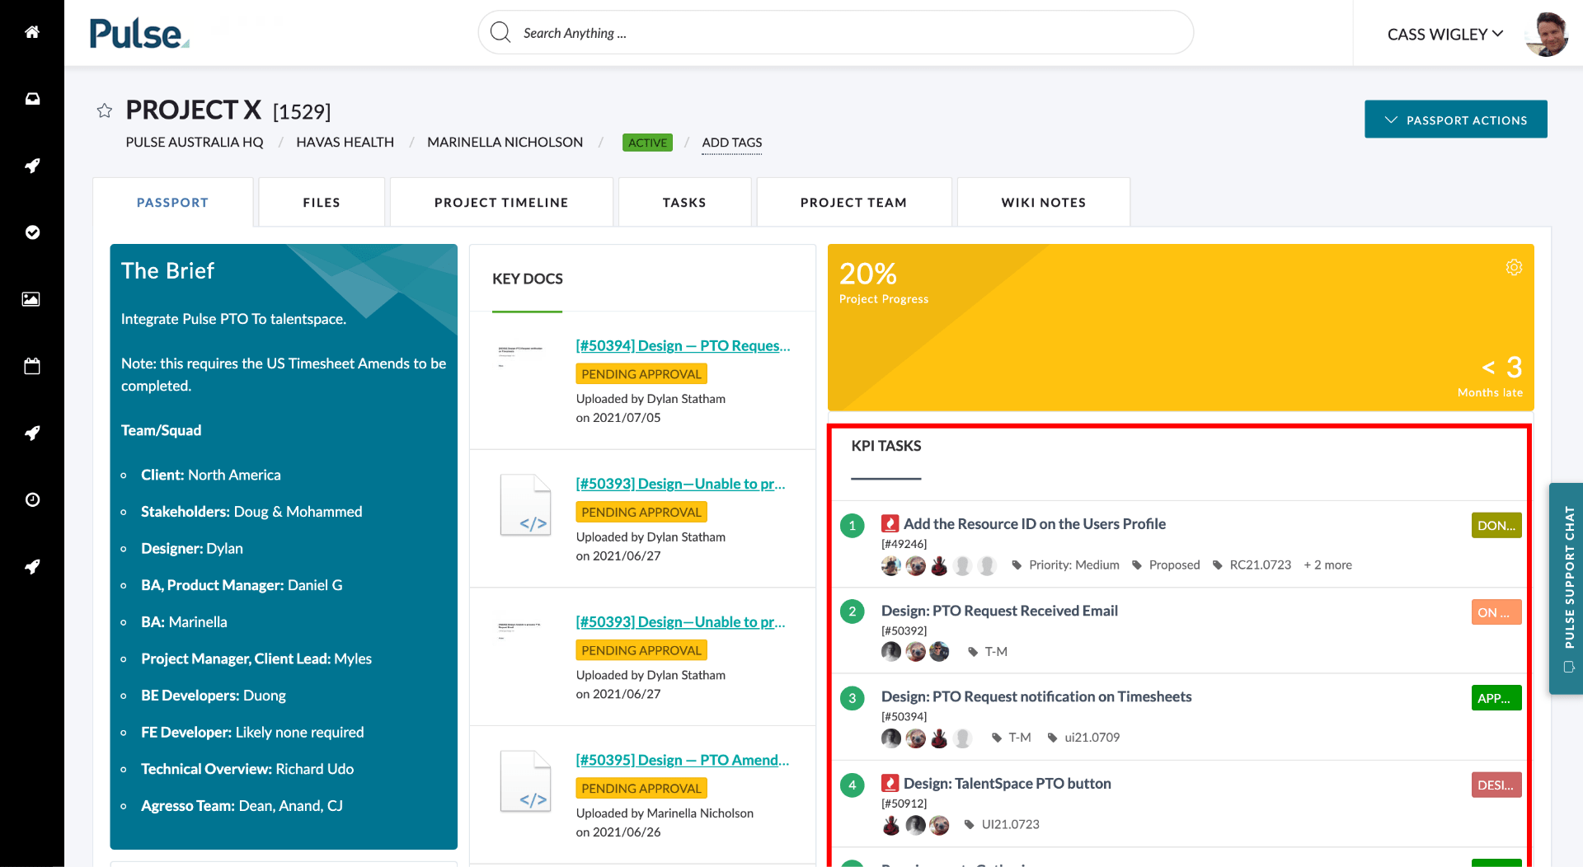Open the Pulse Australia HQ breadcrumb
Screen dimensions: 1583x867
pos(195,143)
